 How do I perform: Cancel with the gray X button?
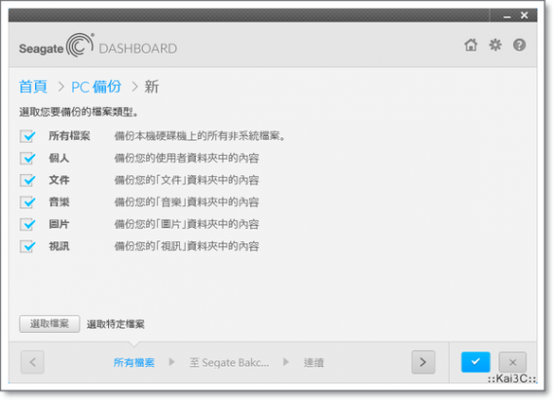coord(512,362)
